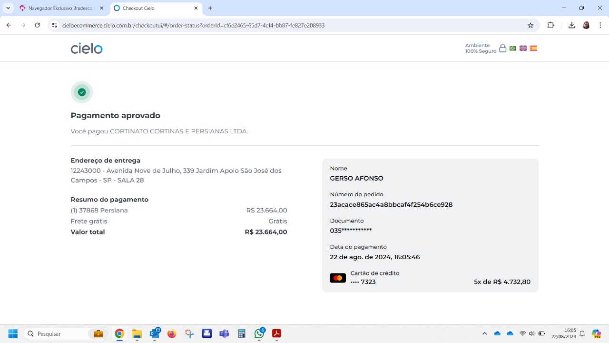This screenshot has height=343, width=609.
Task: Open Adobe Acrobat from the taskbar
Action: pyautogui.click(x=276, y=334)
